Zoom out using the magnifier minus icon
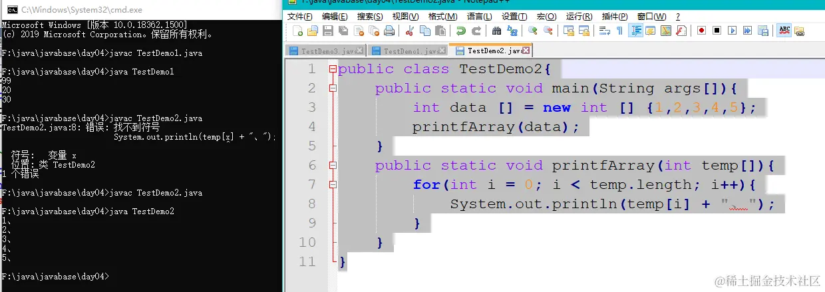The image size is (825, 292). 548,31
